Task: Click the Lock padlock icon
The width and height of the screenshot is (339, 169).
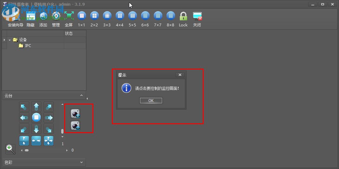Action: tap(183, 16)
